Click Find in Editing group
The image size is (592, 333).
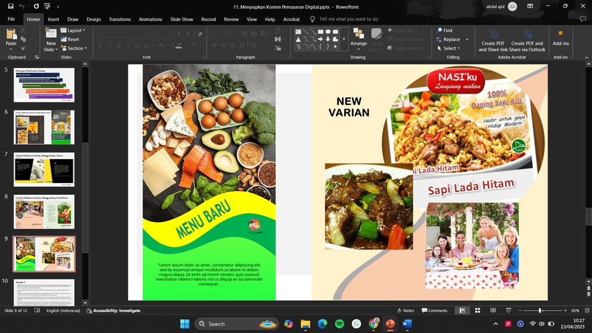(x=445, y=30)
